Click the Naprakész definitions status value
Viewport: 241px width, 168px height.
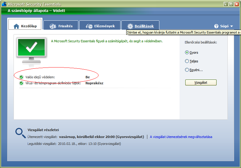click(x=94, y=83)
